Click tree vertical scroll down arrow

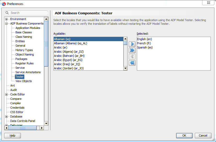[46, 123]
